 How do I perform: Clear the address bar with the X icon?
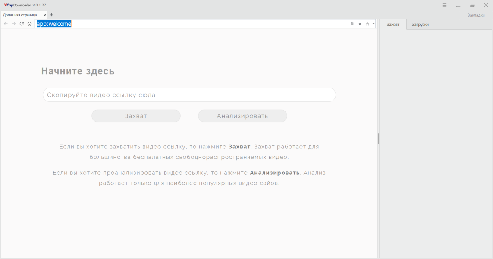tap(360, 24)
